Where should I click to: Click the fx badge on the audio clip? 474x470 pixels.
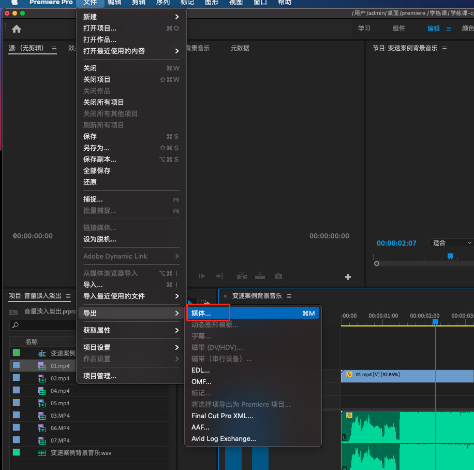tap(349, 416)
